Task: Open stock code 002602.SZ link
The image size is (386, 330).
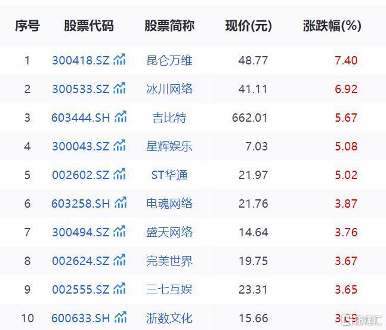Action: [81, 175]
